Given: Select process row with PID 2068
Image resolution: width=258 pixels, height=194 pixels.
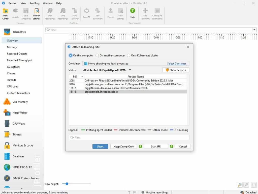Looking at the screenshot, I should [x=128, y=80].
